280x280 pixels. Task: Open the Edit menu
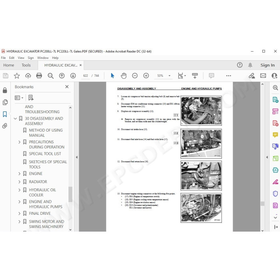[12, 58]
